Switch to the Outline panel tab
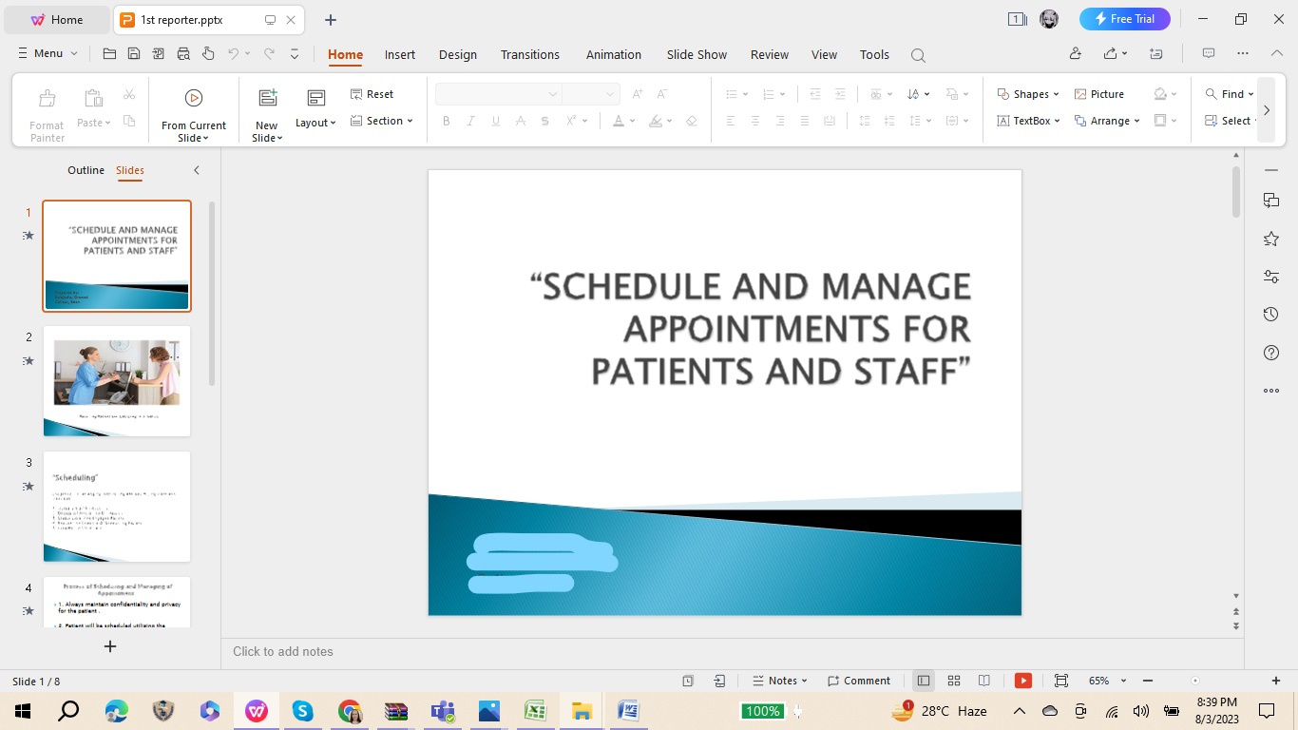Screen dimensions: 1298x730 pyautogui.click(x=86, y=170)
